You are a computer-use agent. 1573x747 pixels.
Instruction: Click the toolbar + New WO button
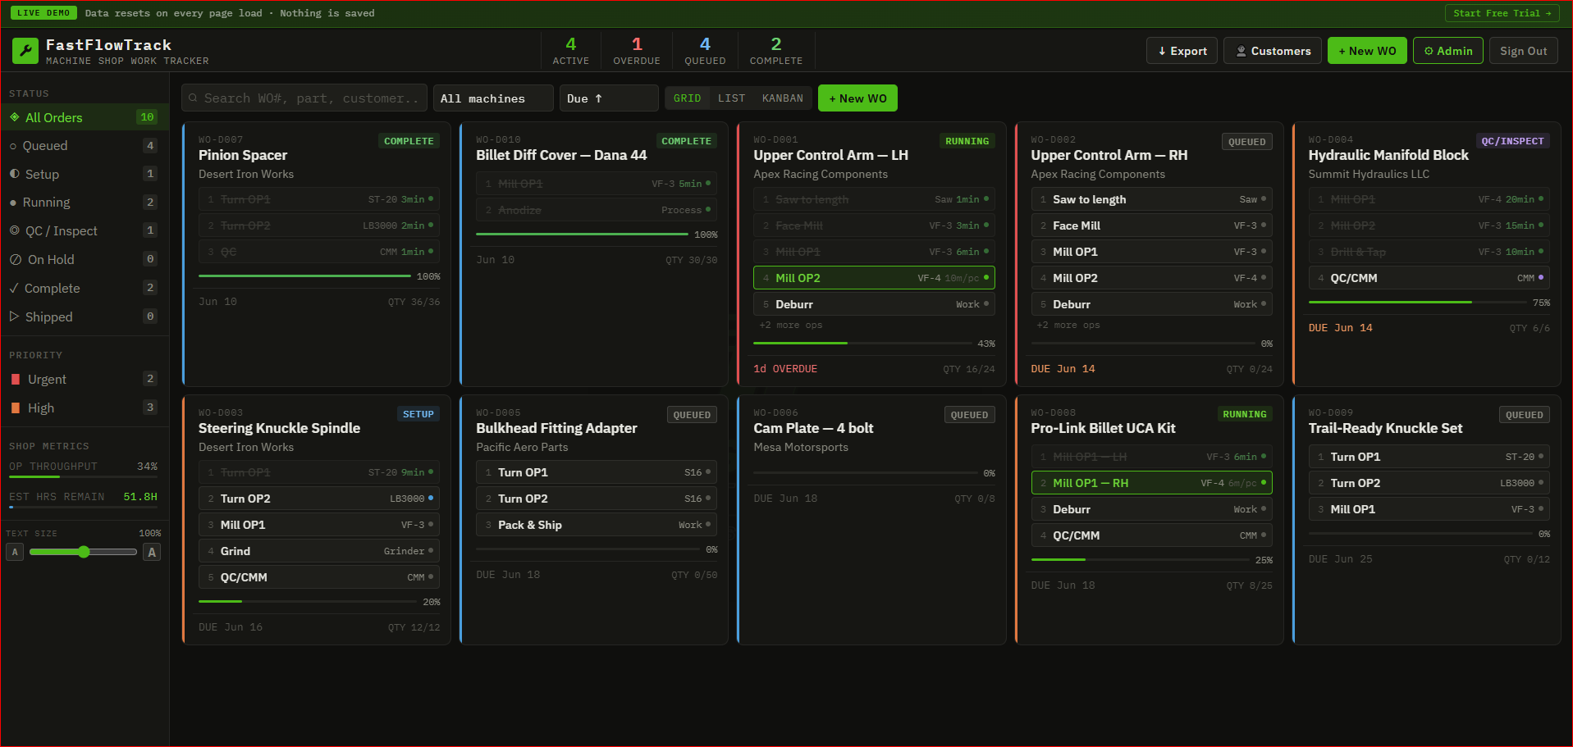[x=857, y=98]
